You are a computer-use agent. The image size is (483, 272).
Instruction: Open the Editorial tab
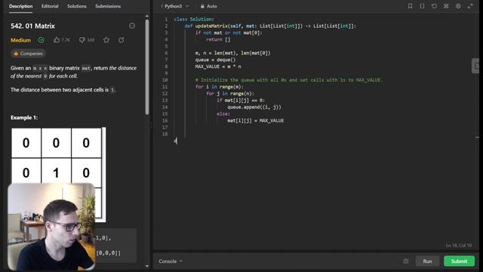[x=50, y=6]
